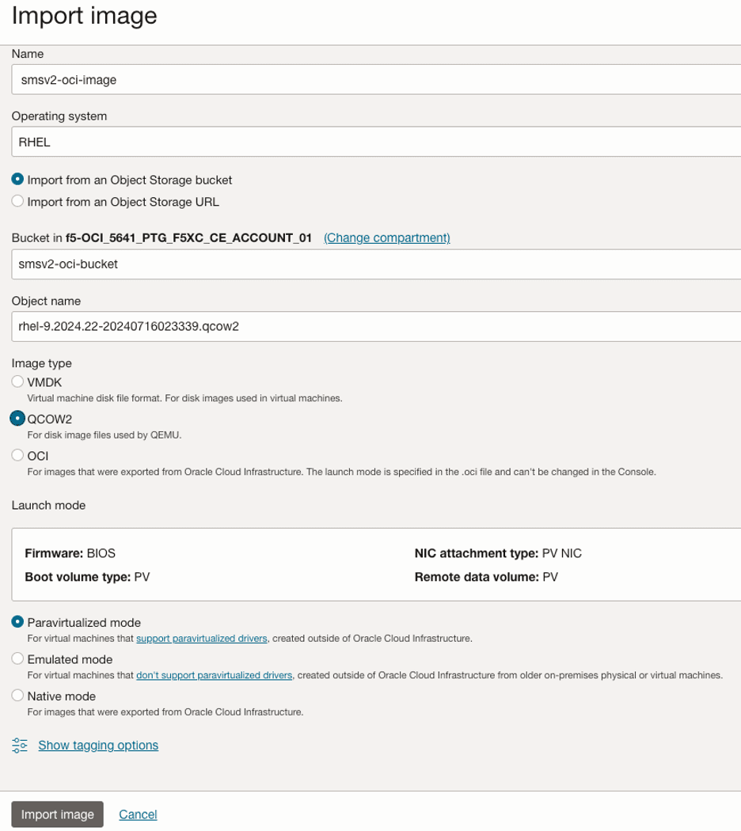Choose the VMDK image type
The height and width of the screenshot is (831, 741).
[18, 382]
